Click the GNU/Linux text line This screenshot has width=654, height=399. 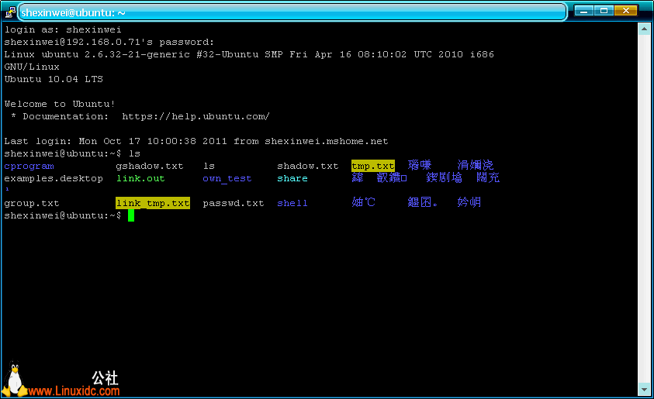click(32, 67)
